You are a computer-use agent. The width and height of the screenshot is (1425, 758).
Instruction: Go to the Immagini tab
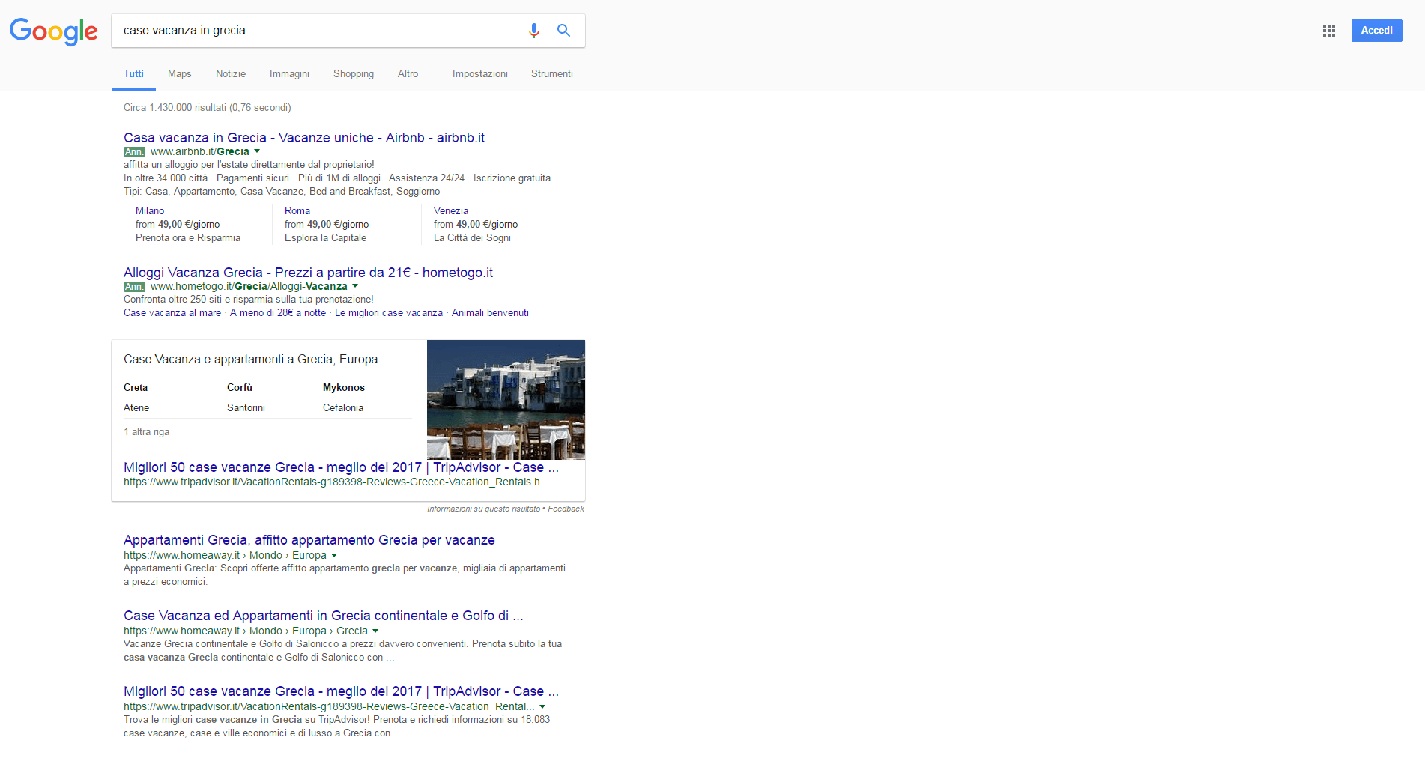[289, 74]
